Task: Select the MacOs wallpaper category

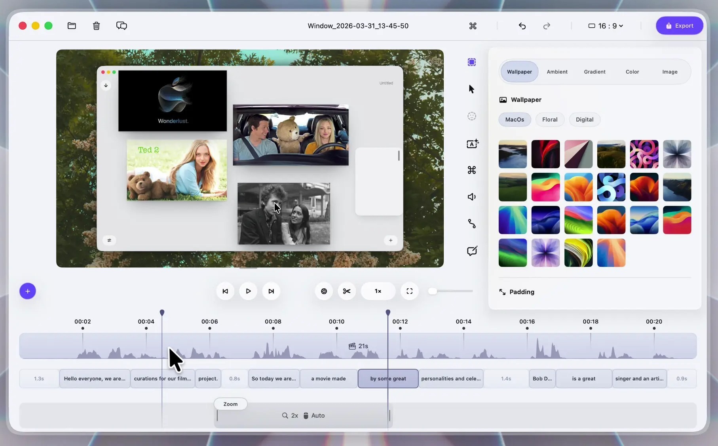Action: pos(515,119)
